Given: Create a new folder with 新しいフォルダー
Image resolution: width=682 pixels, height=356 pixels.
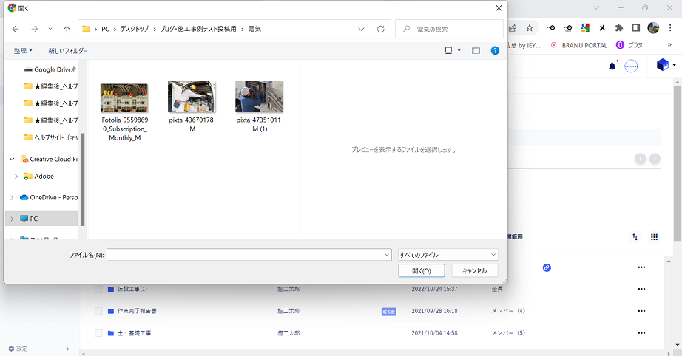Looking at the screenshot, I should coord(68,51).
